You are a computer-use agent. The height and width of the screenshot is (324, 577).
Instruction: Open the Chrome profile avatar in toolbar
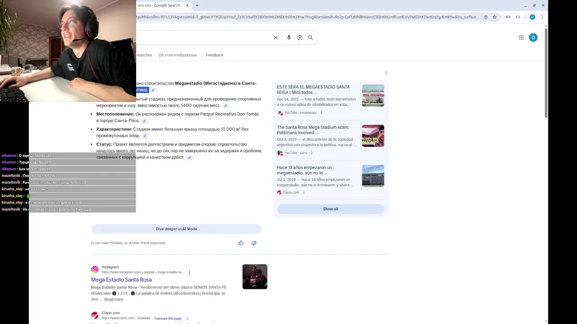click(x=532, y=17)
